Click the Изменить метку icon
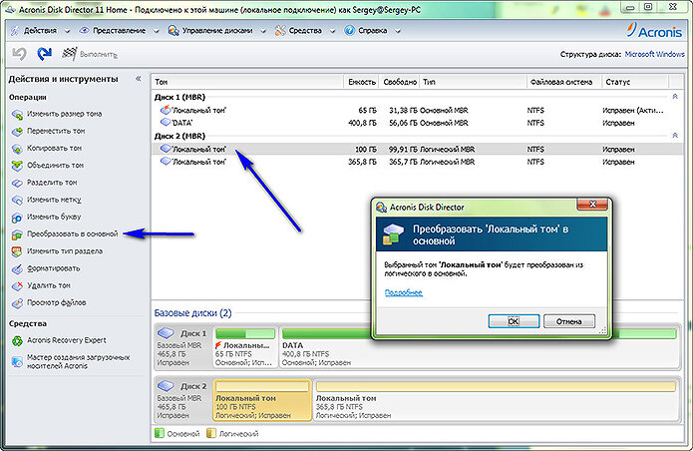The image size is (693, 451). click(x=17, y=201)
